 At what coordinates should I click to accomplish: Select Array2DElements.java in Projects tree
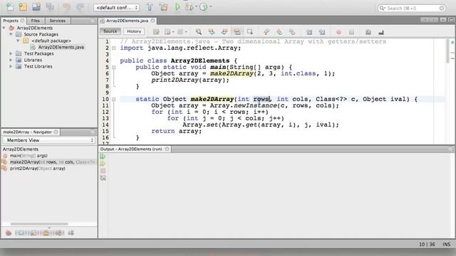[61, 47]
